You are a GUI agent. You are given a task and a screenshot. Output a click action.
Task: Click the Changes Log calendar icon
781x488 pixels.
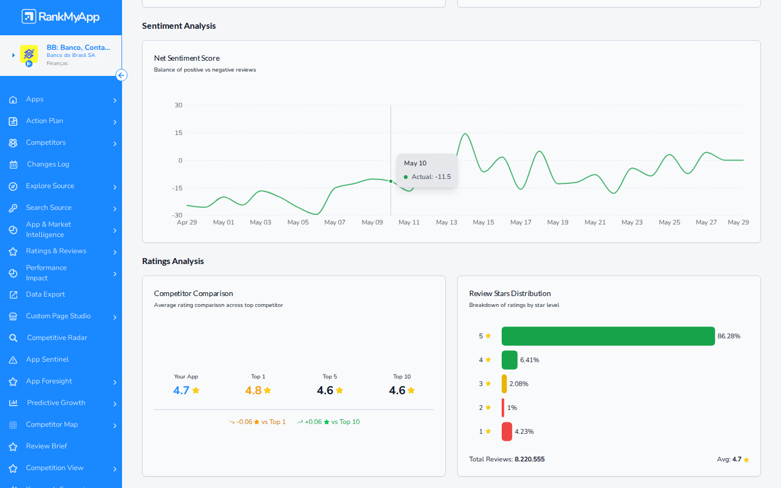[13, 165]
